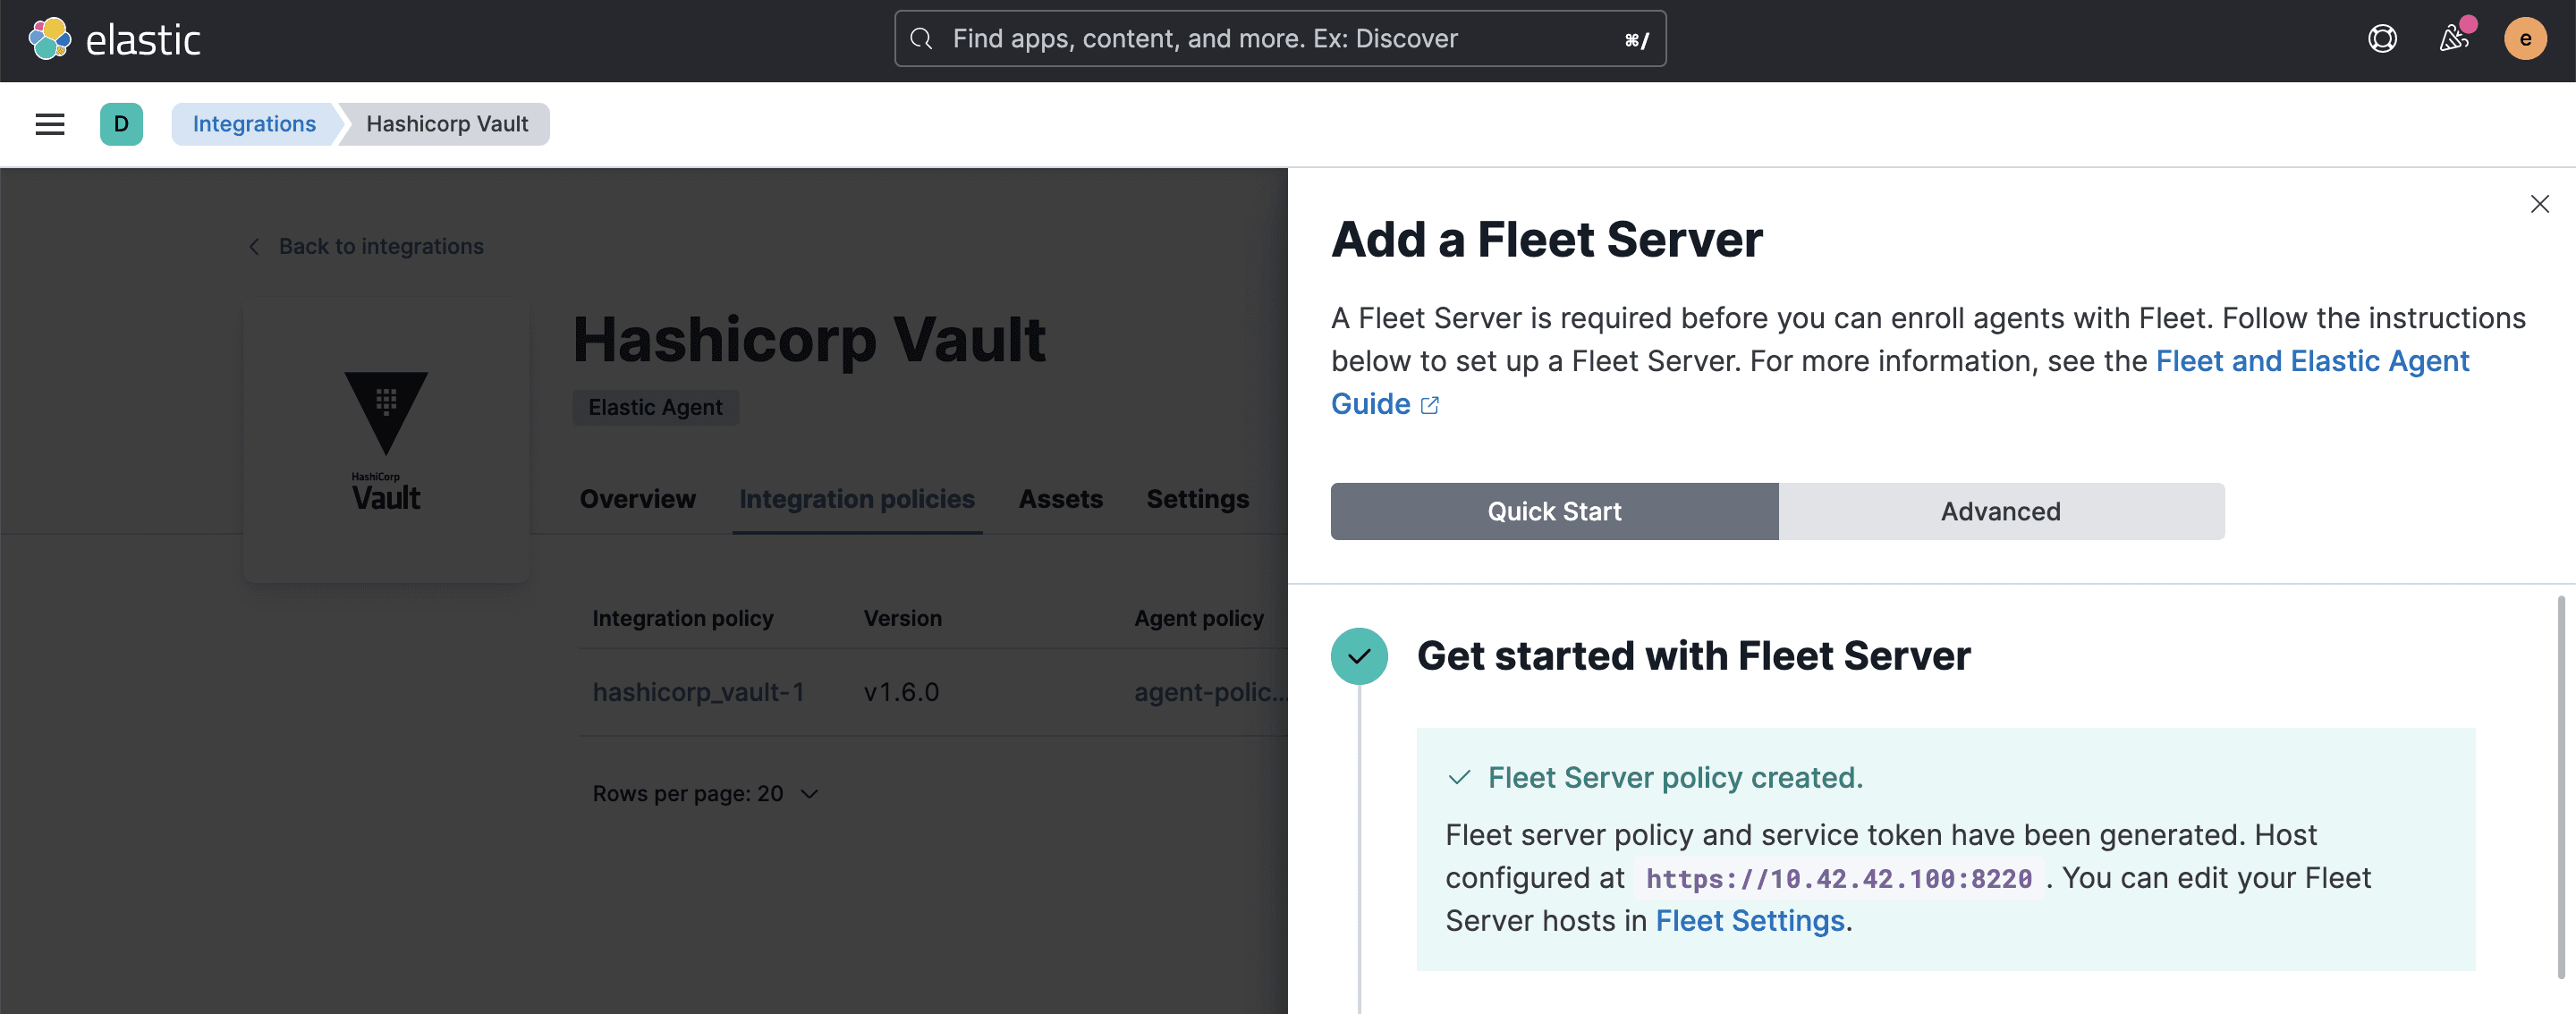Switch to the Settings tab
Screen dimensions: 2576x1014
click(x=1197, y=499)
